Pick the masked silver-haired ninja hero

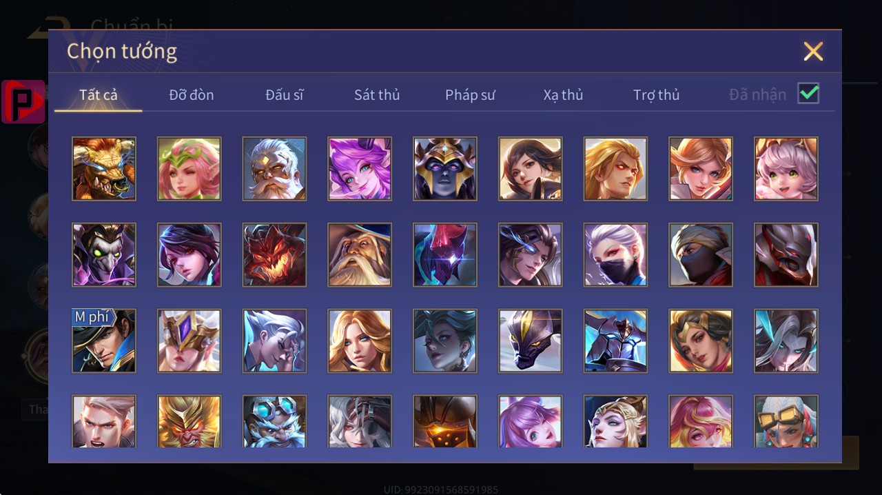615,255
